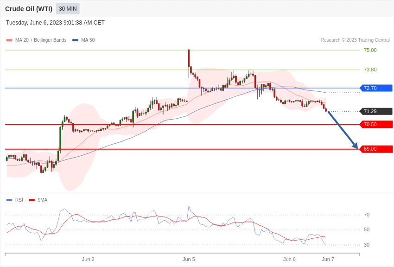Click the 9MA legend red swatch
394x267 pixels.
tap(32, 200)
